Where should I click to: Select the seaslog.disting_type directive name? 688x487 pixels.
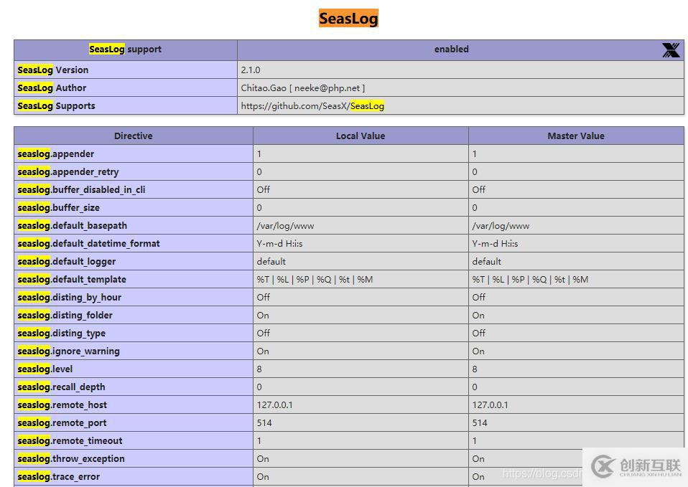tap(62, 334)
